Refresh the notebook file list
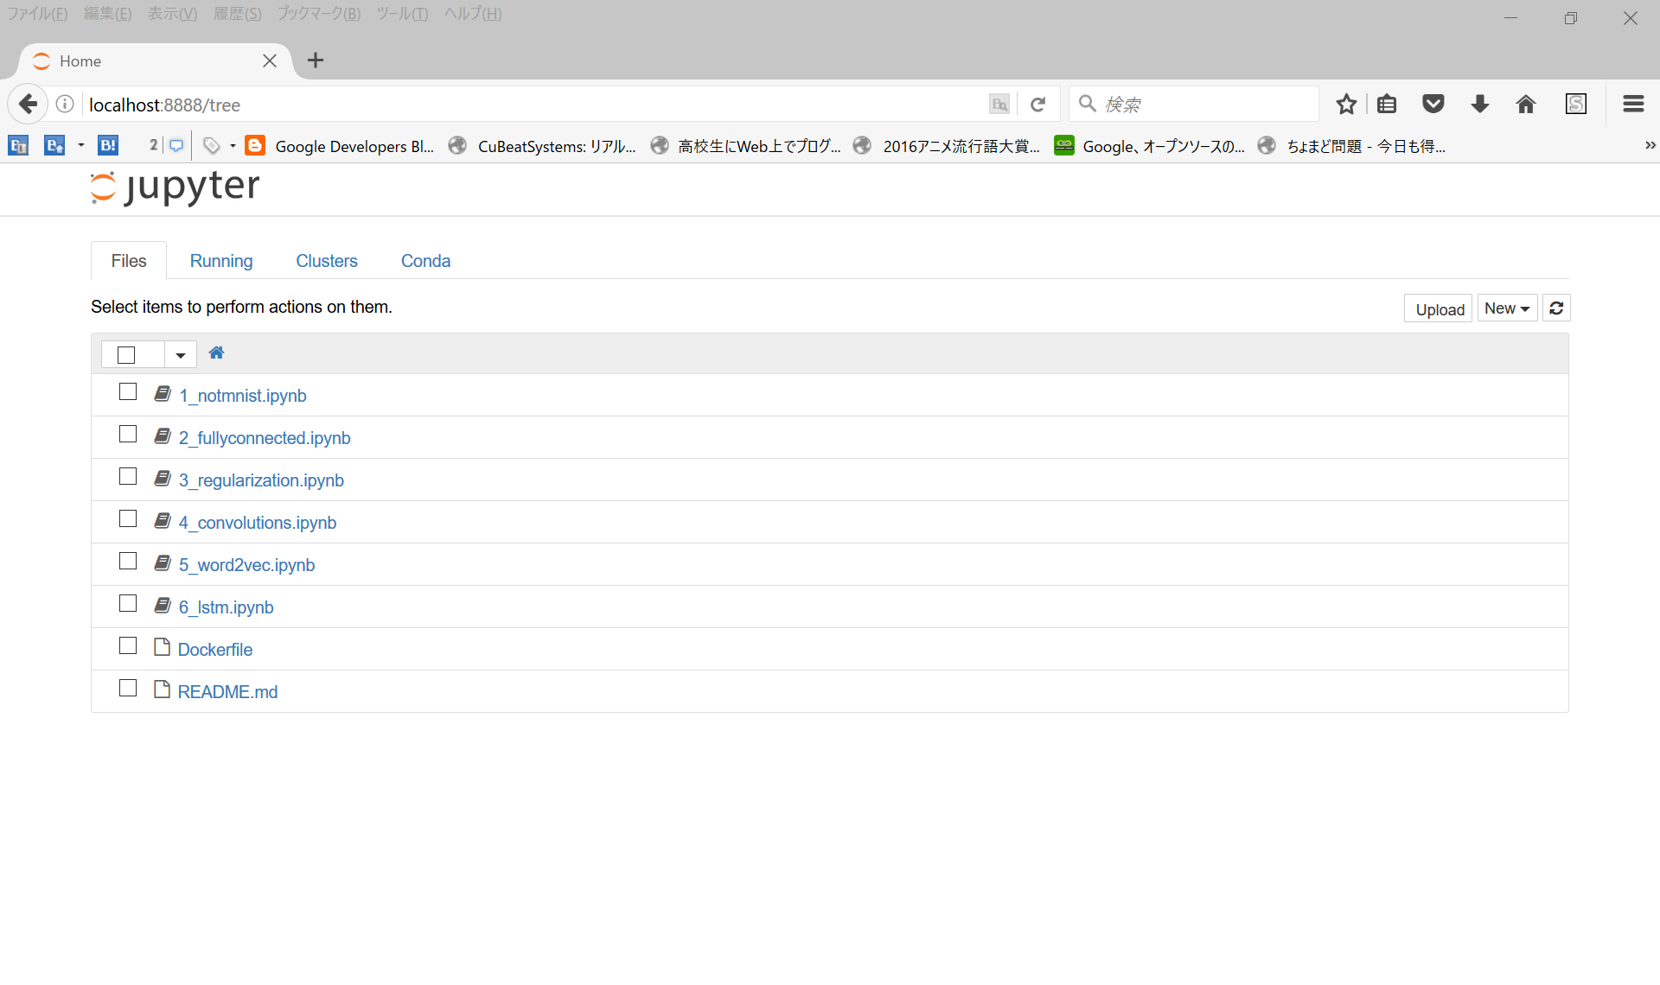This screenshot has width=1660, height=985. [1556, 308]
